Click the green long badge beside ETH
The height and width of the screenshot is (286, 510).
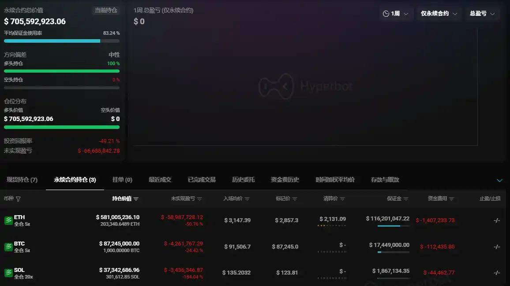8,220
